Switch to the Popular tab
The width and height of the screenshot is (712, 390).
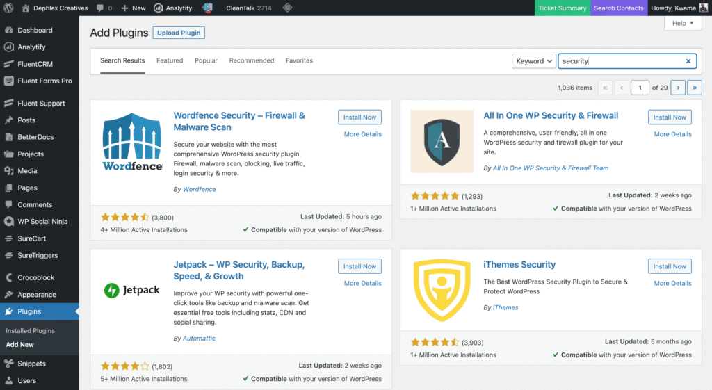206,60
